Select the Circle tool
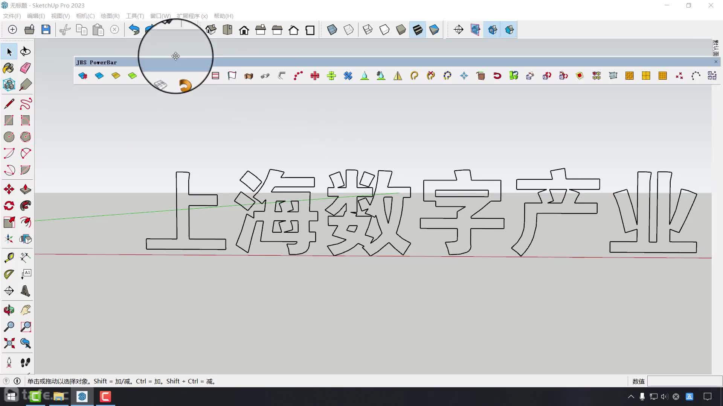 click(9, 137)
